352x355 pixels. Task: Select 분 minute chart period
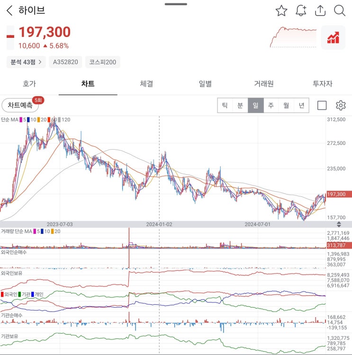pyautogui.click(x=240, y=105)
